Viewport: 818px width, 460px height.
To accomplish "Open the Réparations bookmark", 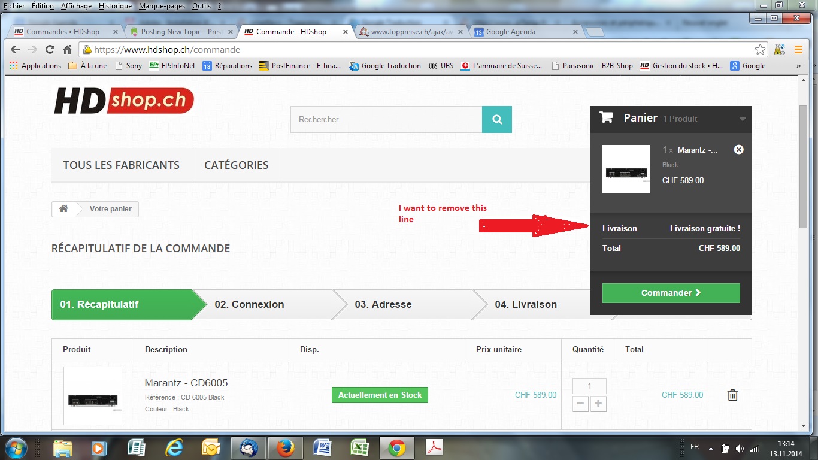I will pos(227,66).
